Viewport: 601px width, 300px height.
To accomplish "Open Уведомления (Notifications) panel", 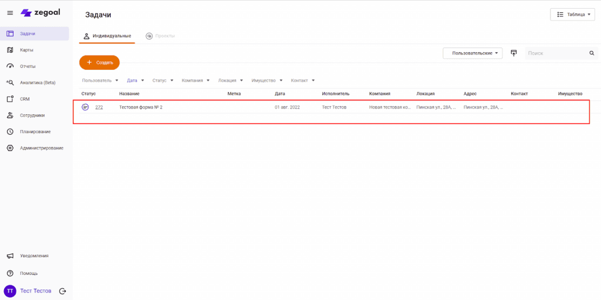I will click(x=34, y=256).
